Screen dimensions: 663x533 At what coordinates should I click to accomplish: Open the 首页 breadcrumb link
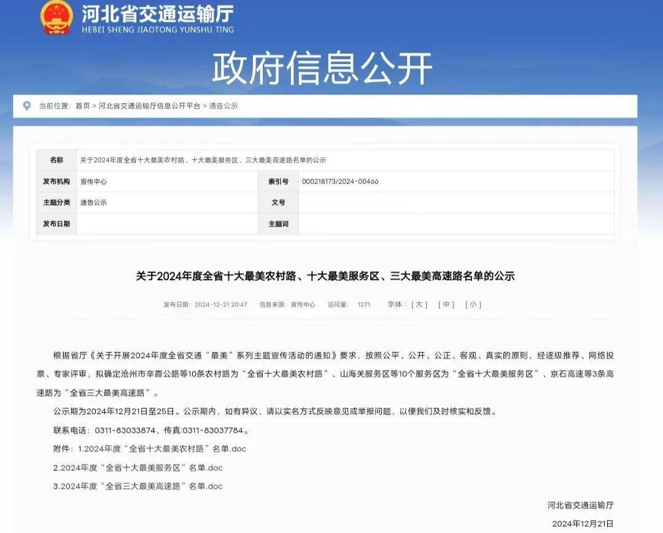point(82,106)
